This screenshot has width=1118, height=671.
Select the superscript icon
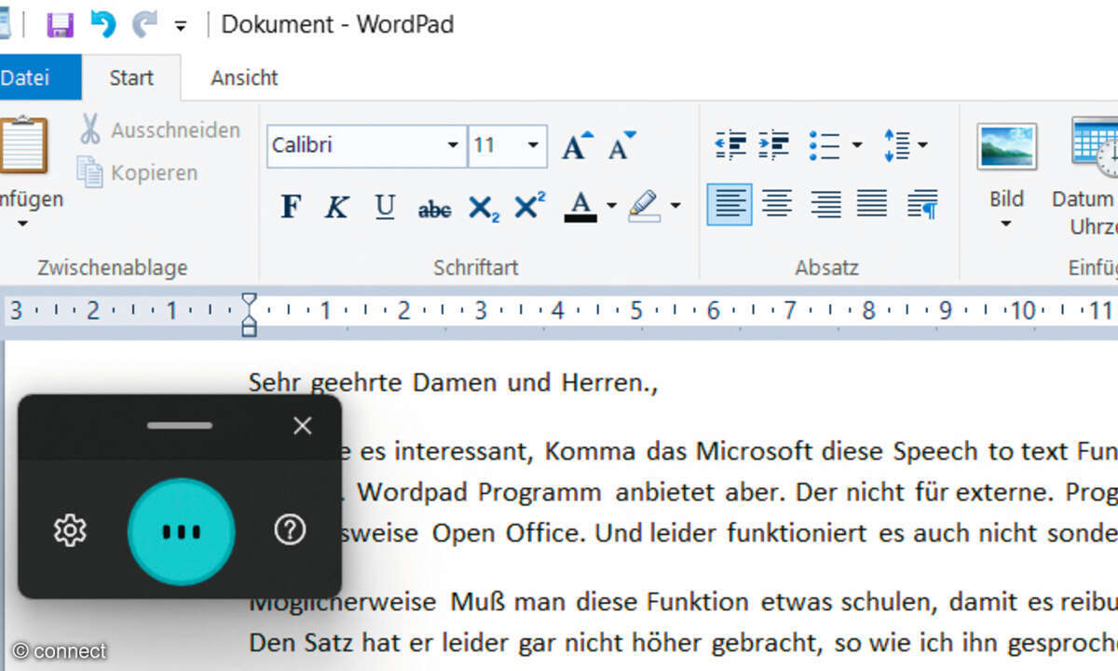point(528,207)
